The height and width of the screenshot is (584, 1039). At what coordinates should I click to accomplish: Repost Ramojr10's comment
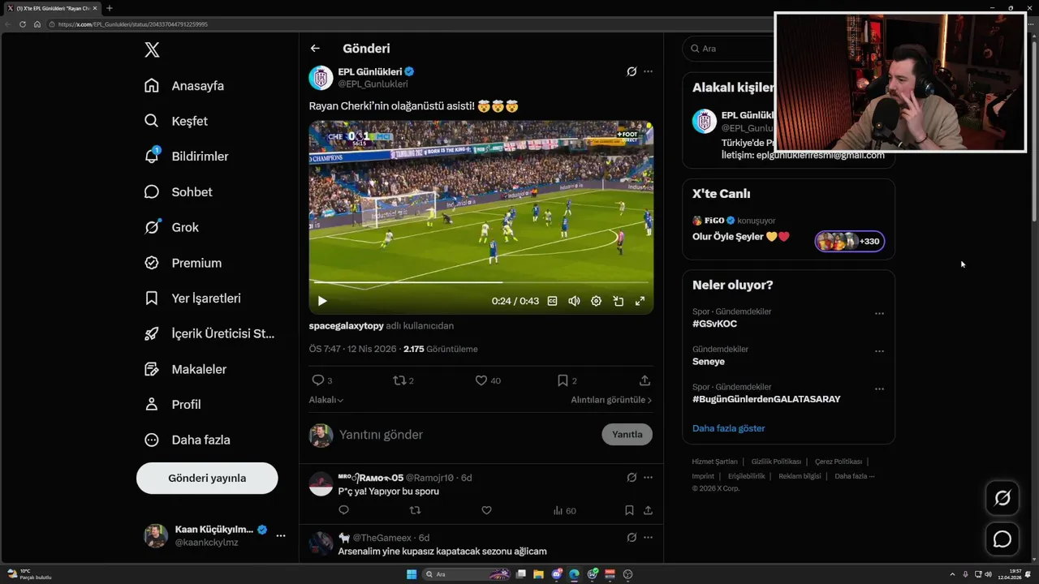pyautogui.click(x=415, y=510)
